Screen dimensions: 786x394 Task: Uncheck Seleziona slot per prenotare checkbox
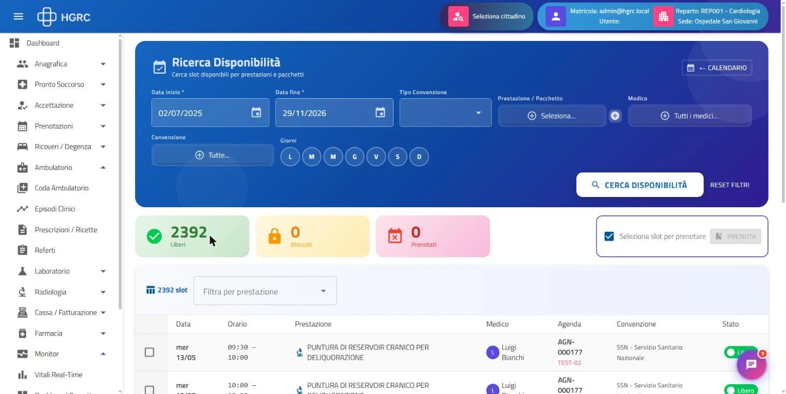click(609, 236)
